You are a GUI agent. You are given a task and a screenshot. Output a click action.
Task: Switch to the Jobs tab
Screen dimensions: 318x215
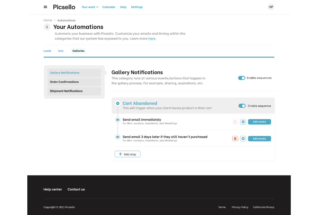tap(60, 51)
